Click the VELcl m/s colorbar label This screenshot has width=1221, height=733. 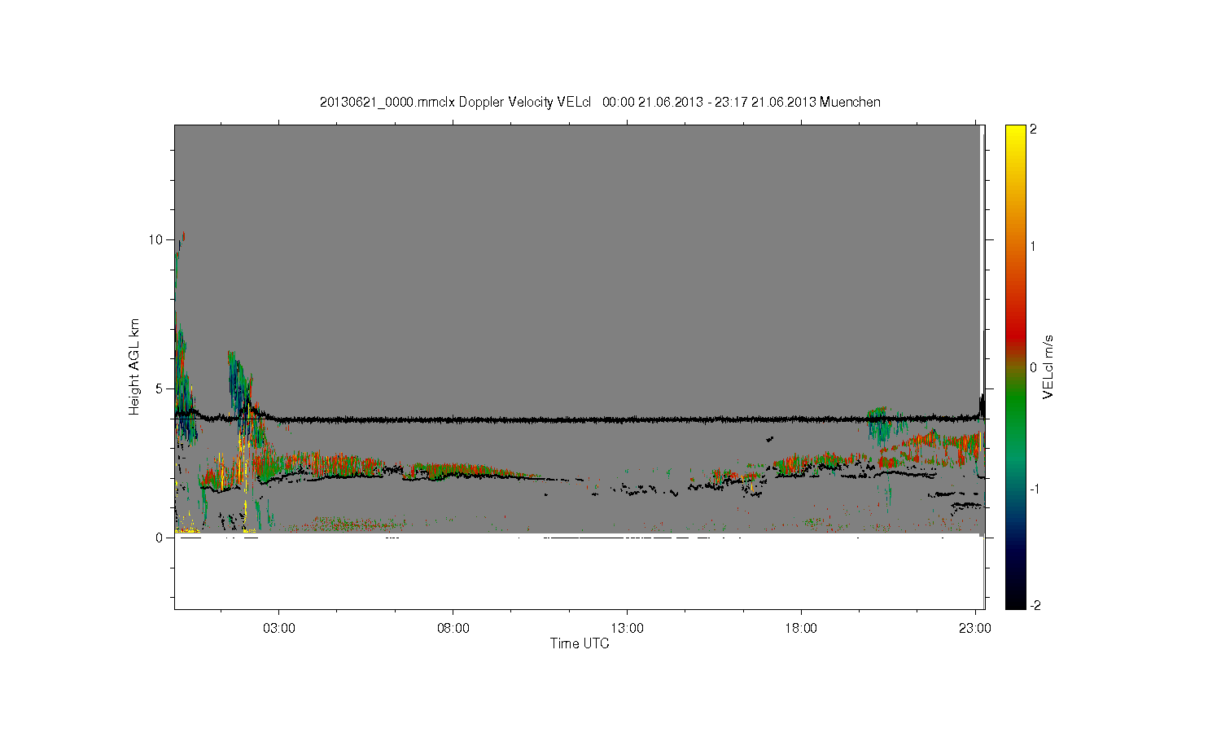(1048, 366)
